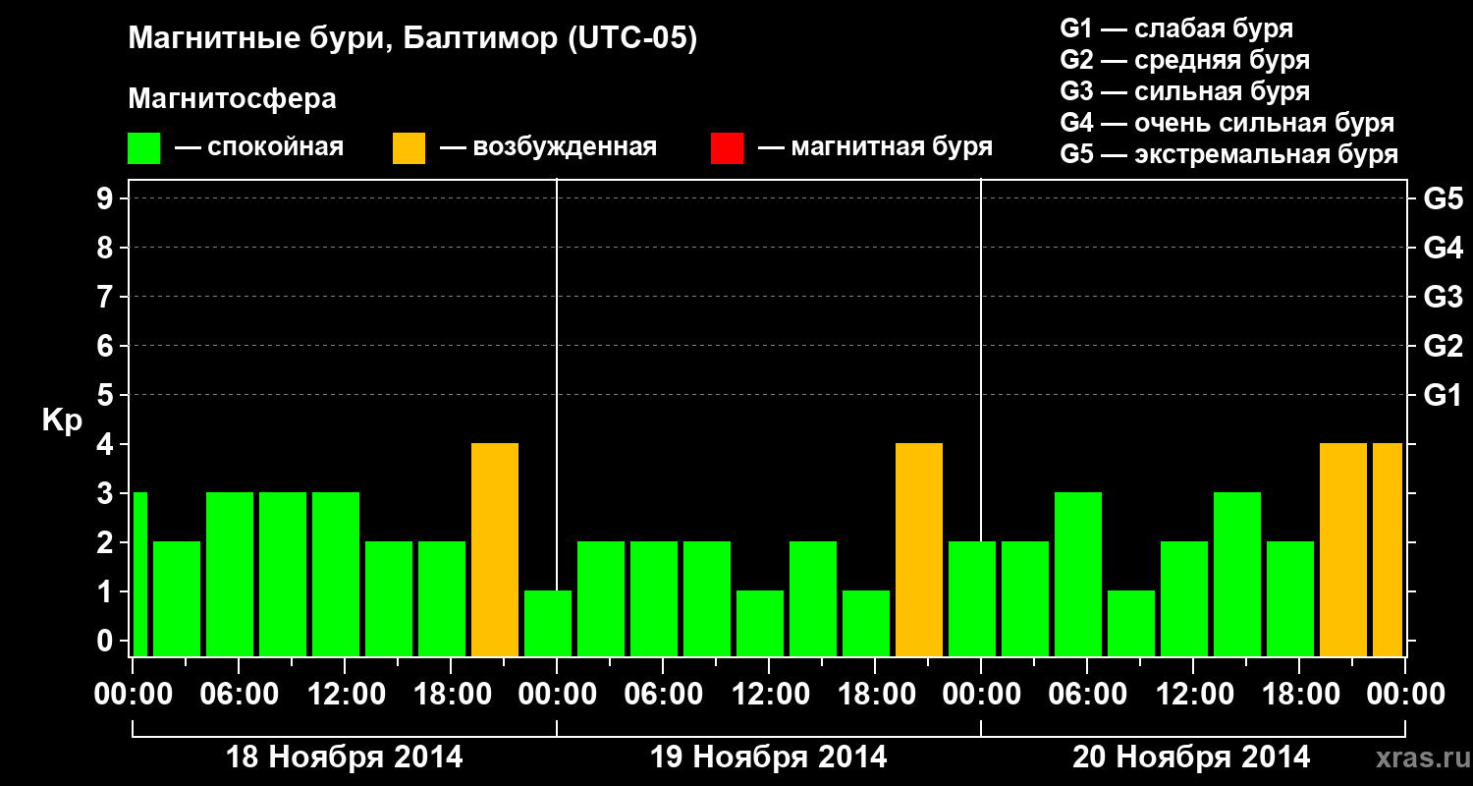Click the right-axis 'G4' storm level label
The height and width of the screenshot is (786, 1473).
point(1443,248)
